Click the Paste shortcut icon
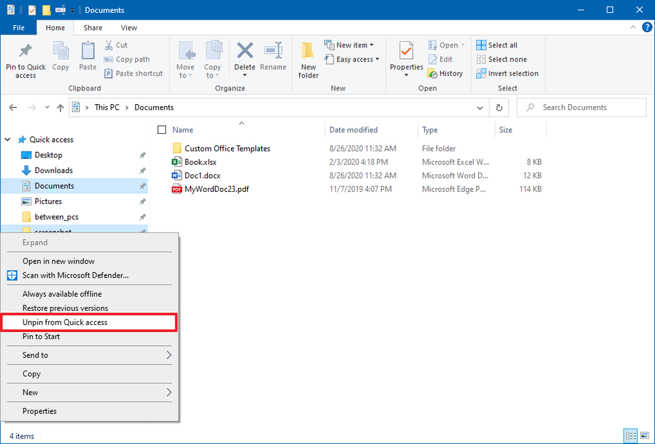655x444 pixels. [133, 73]
